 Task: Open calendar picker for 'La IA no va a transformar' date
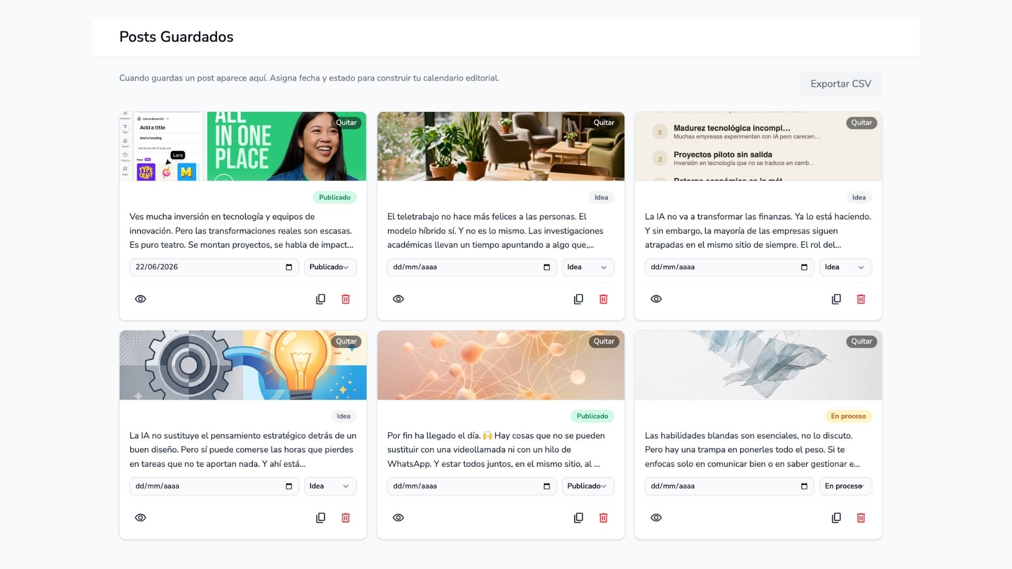pyautogui.click(x=804, y=267)
